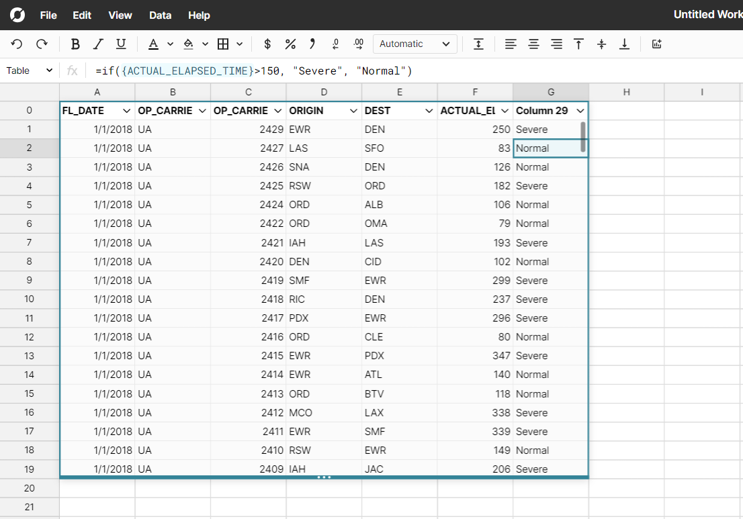The width and height of the screenshot is (743, 519).
Task: Open the text color picker arrow
Action: click(170, 44)
